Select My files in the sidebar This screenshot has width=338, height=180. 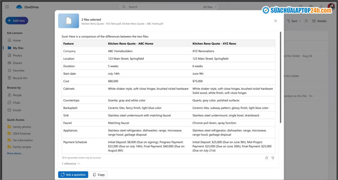(x=18, y=48)
